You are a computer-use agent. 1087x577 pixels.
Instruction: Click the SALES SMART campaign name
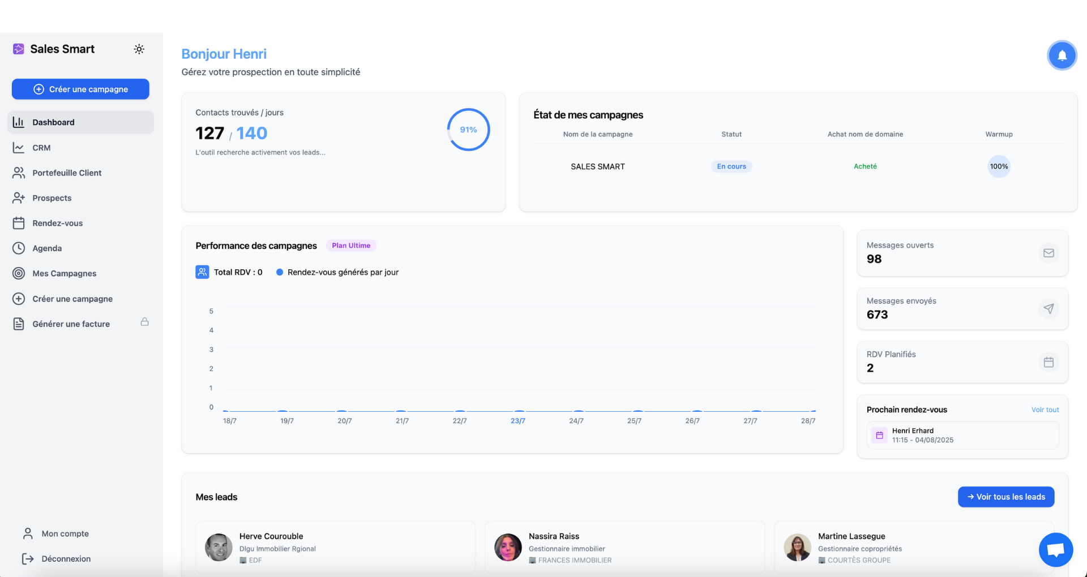point(598,166)
